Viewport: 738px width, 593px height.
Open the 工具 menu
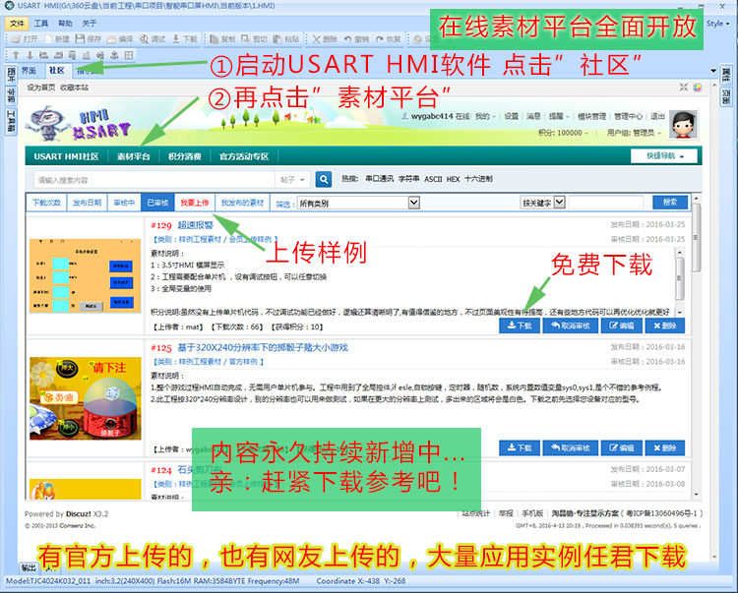[41, 23]
